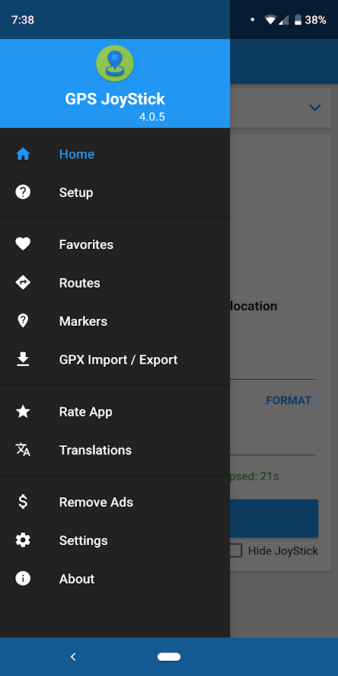Viewport: 338px width, 676px height.
Task: Toggle the Hide JoyStick checkbox
Action: click(x=235, y=550)
